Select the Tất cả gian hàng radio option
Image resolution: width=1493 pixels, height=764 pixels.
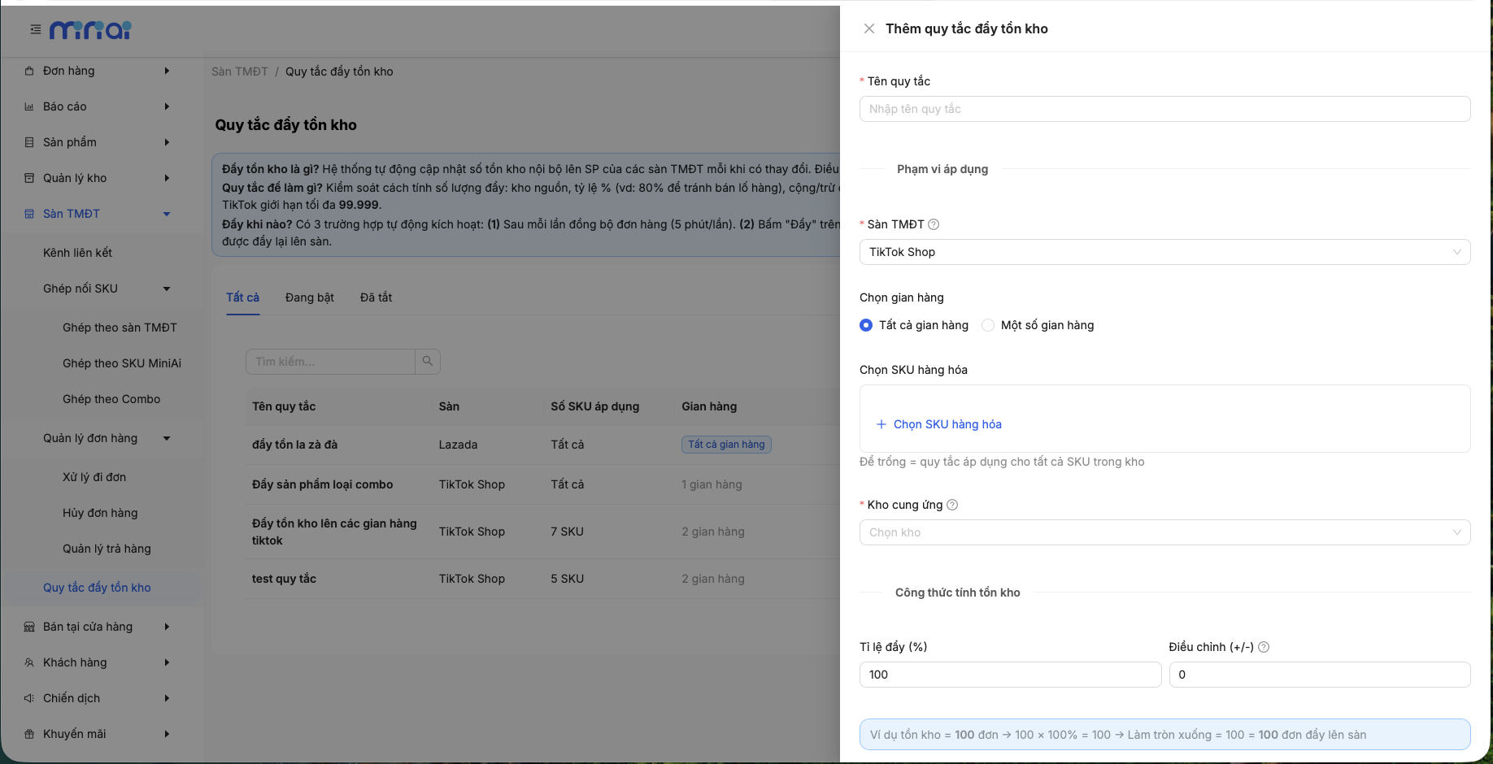[866, 325]
